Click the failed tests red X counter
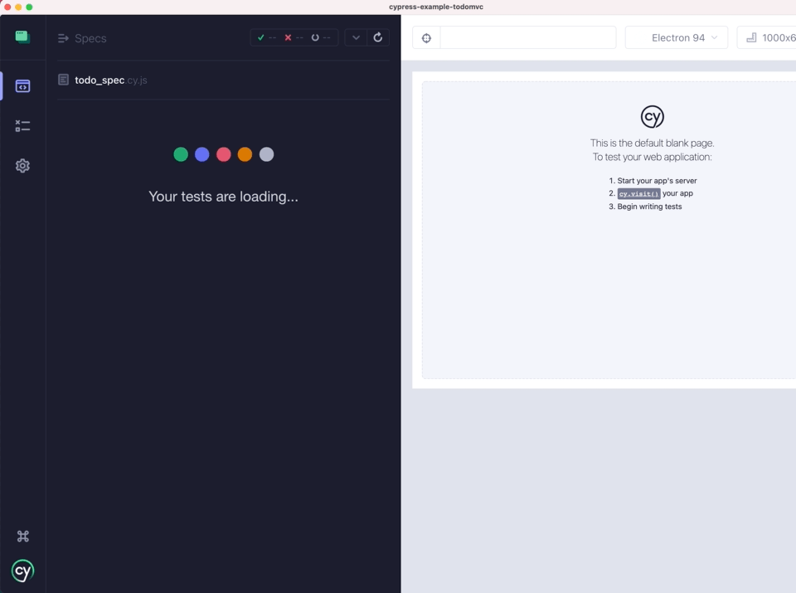Image resolution: width=796 pixels, height=593 pixels. pos(294,38)
